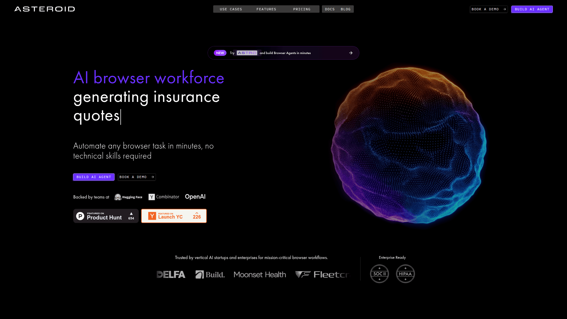Open the Features menu
The height and width of the screenshot is (319, 567).
tap(266, 9)
